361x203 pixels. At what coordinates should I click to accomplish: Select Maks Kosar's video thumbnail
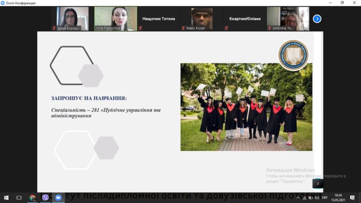pos(202,19)
